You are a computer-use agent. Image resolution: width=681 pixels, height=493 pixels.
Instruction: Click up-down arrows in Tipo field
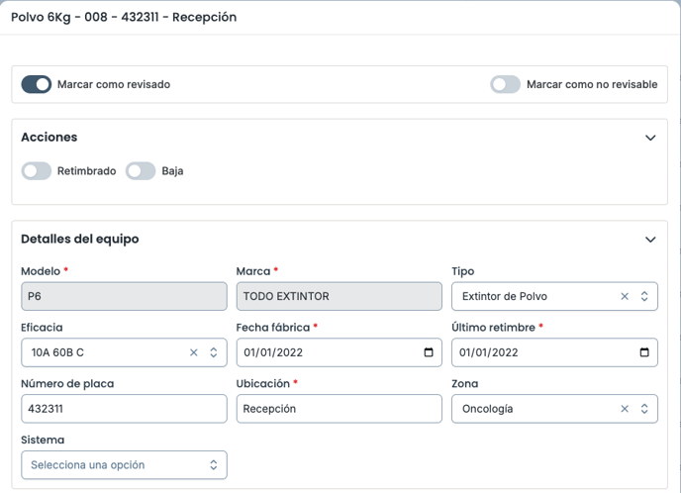click(x=644, y=296)
